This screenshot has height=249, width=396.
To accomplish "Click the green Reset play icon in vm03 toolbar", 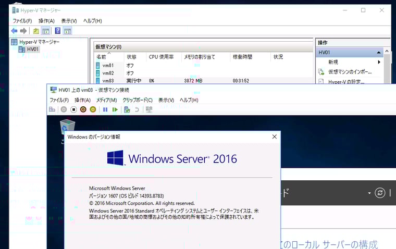I will (115, 109).
